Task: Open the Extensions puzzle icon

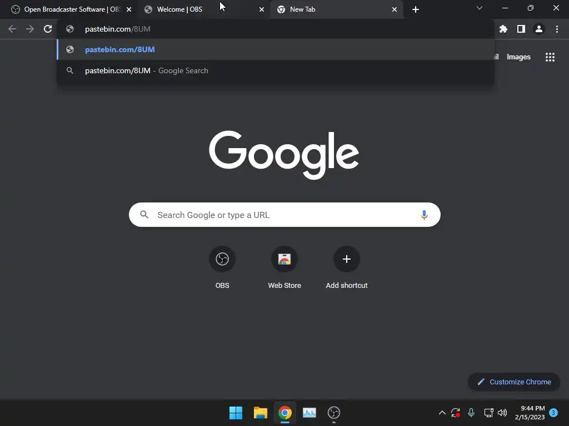Action: (x=503, y=29)
